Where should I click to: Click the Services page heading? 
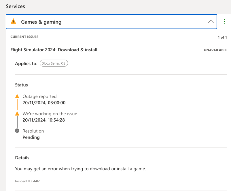click(15, 6)
